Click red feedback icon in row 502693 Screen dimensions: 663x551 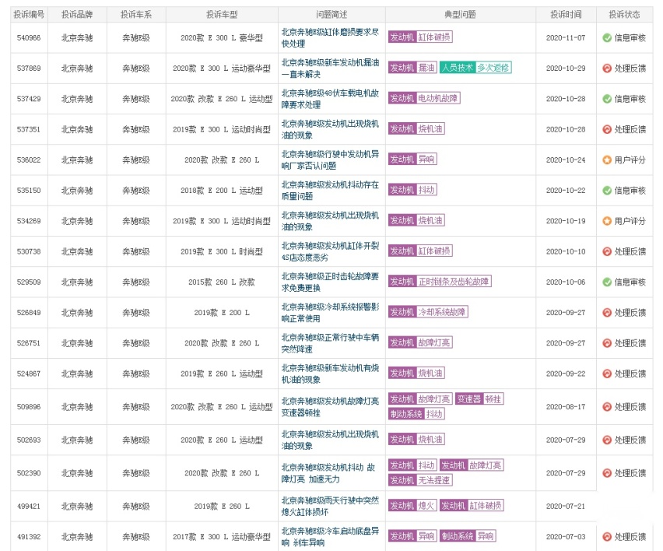coord(607,440)
